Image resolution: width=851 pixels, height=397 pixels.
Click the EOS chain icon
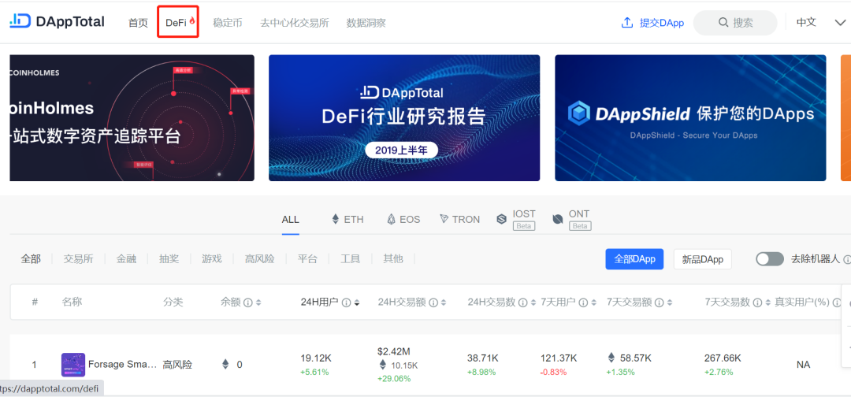391,219
